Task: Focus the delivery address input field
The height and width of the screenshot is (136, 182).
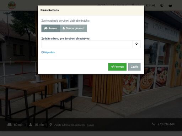Action: [87, 44]
